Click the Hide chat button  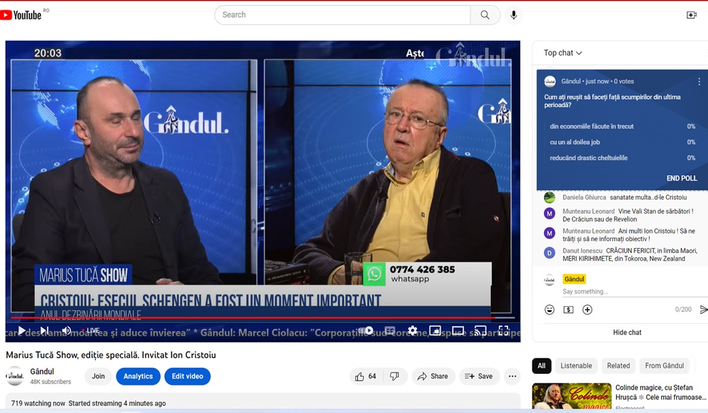(x=627, y=333)
